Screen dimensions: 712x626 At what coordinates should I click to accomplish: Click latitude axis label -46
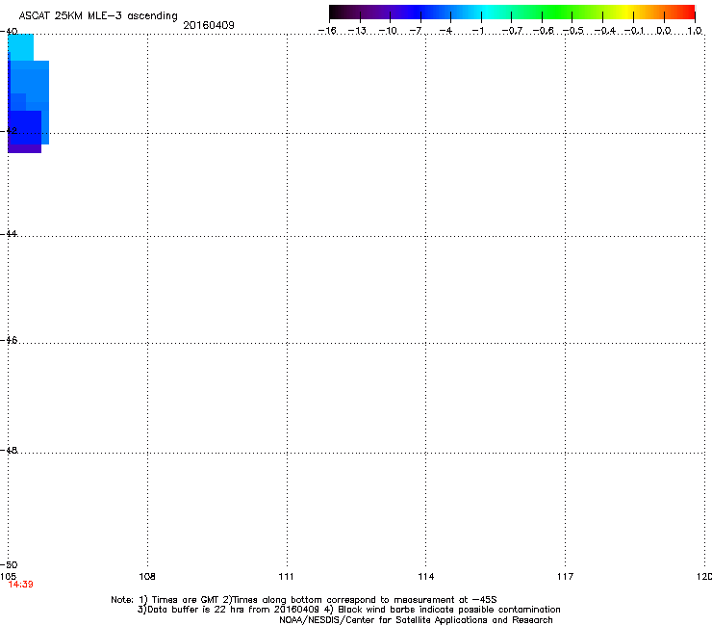[9, 340]
